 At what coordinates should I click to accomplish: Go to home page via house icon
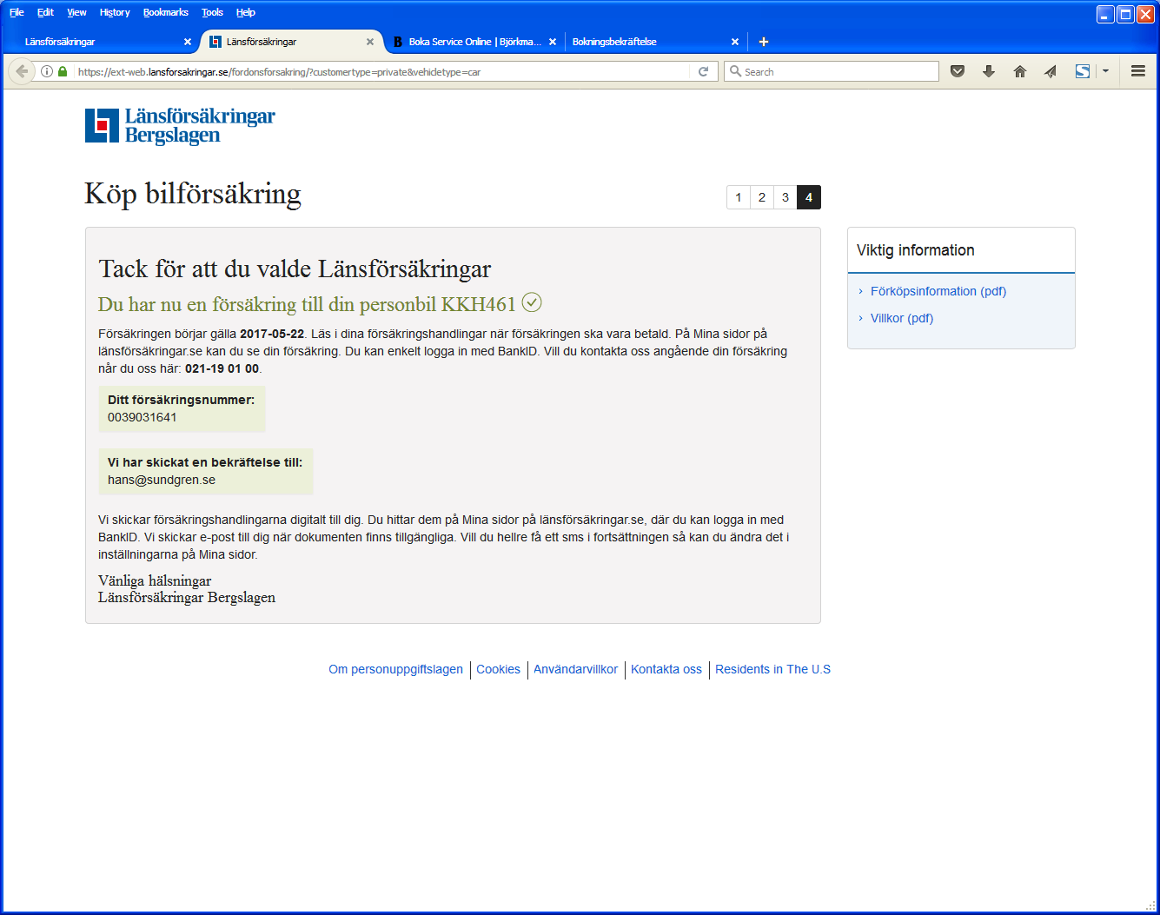1020,71
